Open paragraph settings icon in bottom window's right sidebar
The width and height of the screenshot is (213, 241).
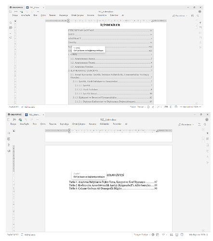coord(207,133)
